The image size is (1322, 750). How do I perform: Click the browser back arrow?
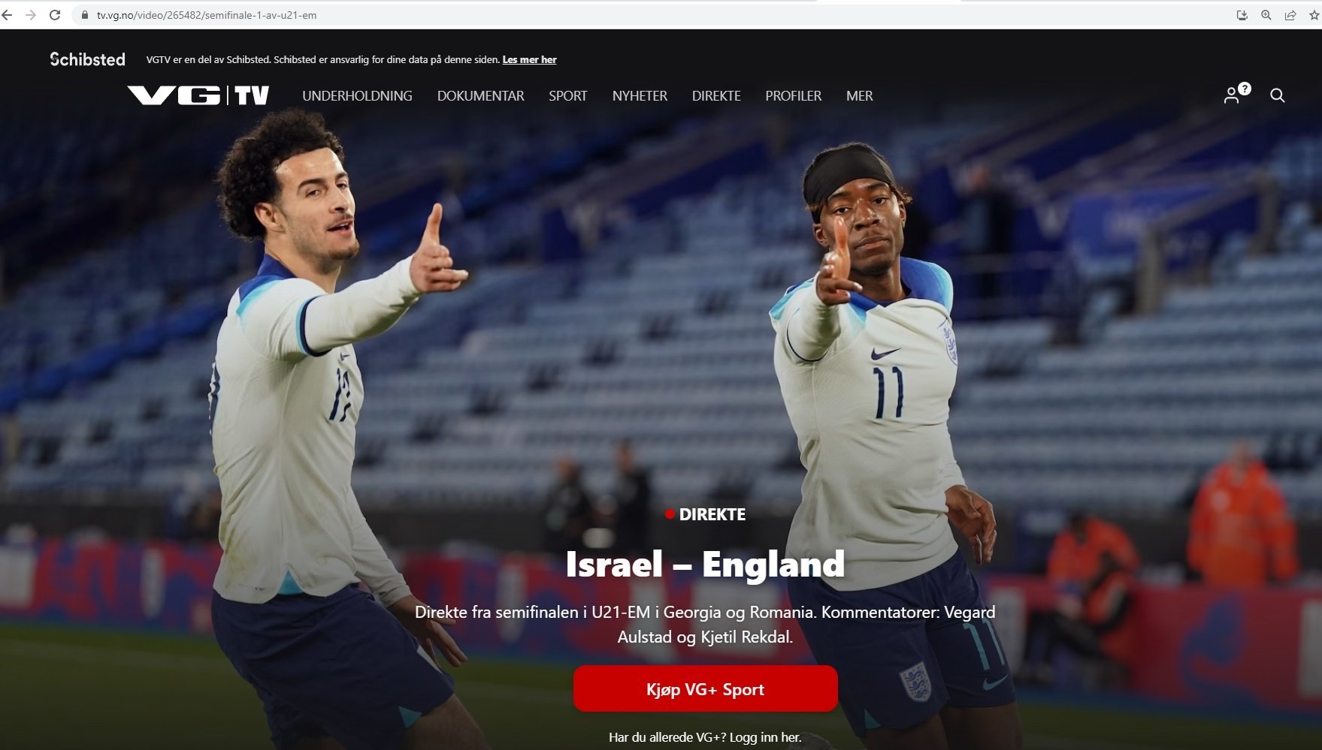(x=7, y=15)
